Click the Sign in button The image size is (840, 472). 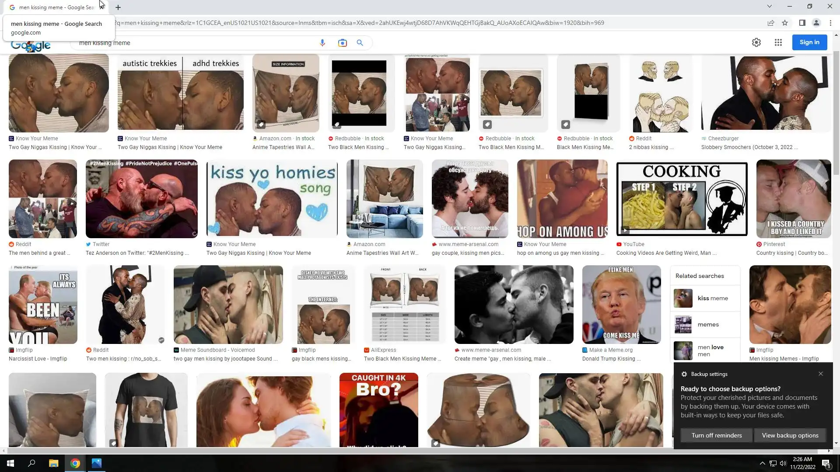tap(809, 42)
